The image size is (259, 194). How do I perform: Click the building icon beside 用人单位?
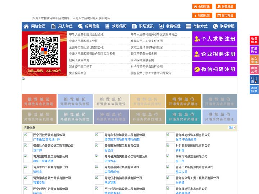(53, 26)
